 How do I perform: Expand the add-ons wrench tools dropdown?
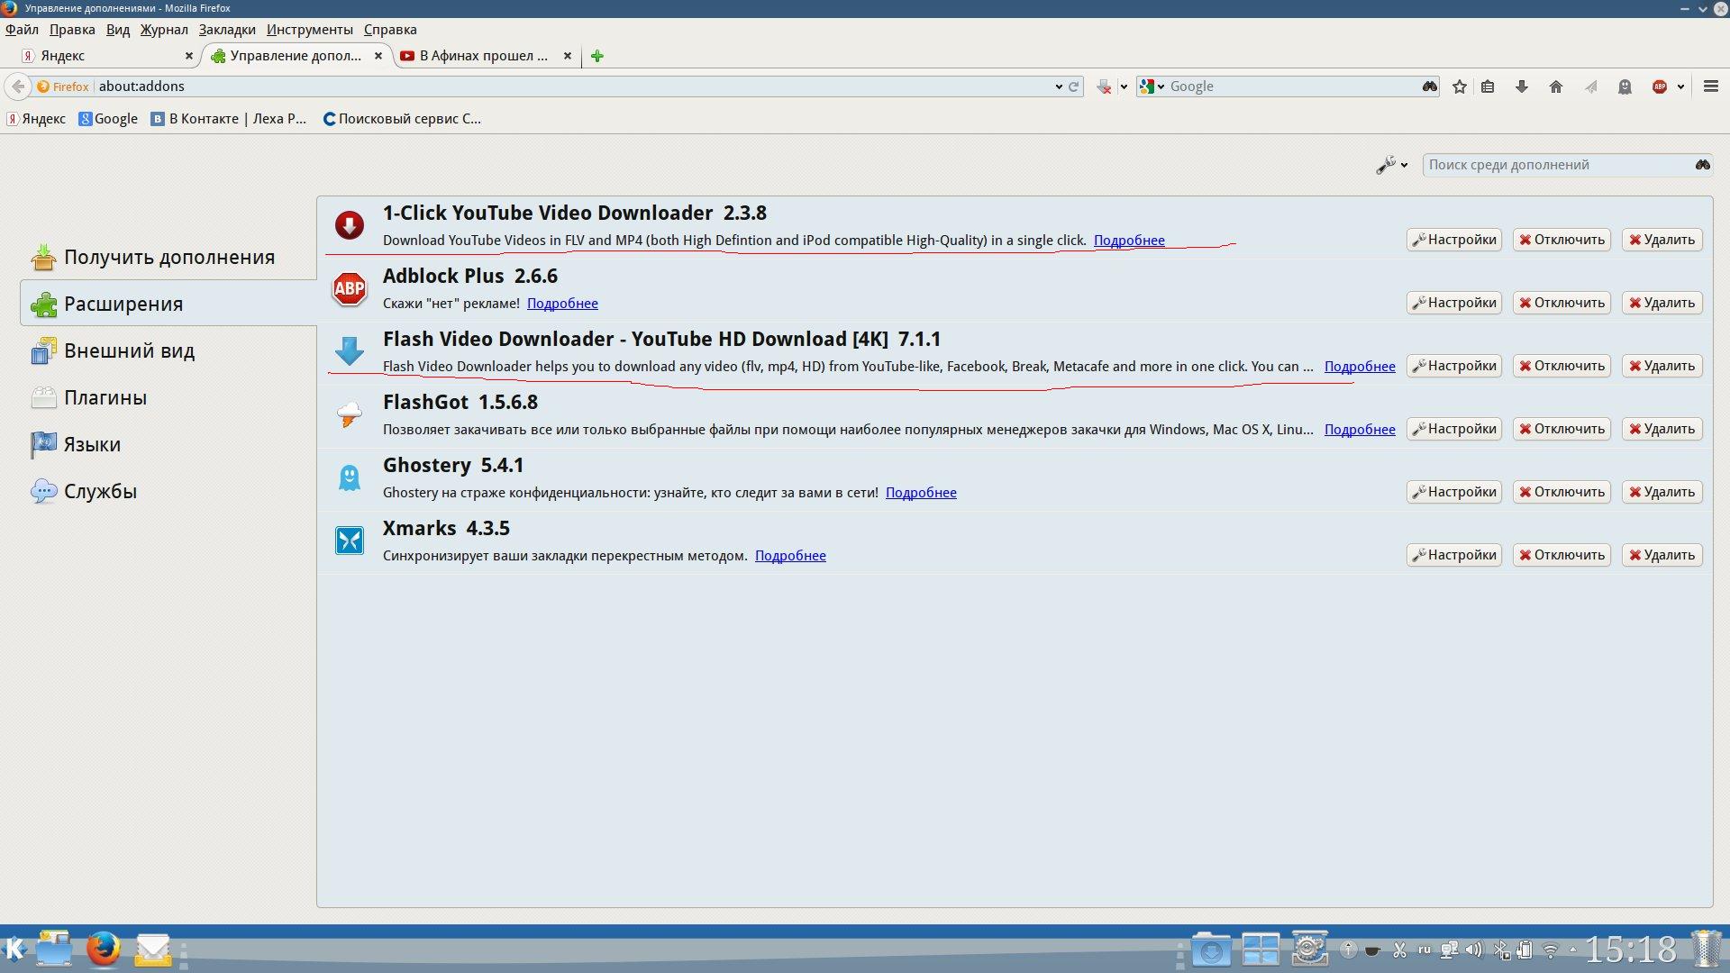(1391, 165)
